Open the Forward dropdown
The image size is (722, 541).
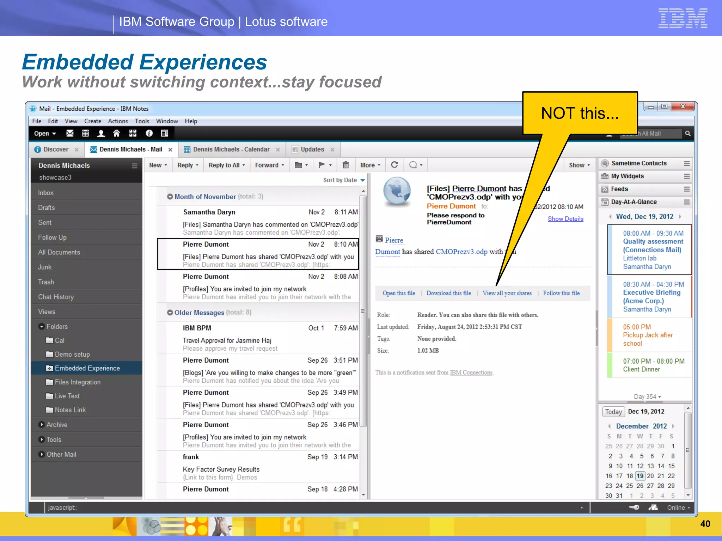pos(270,165)
